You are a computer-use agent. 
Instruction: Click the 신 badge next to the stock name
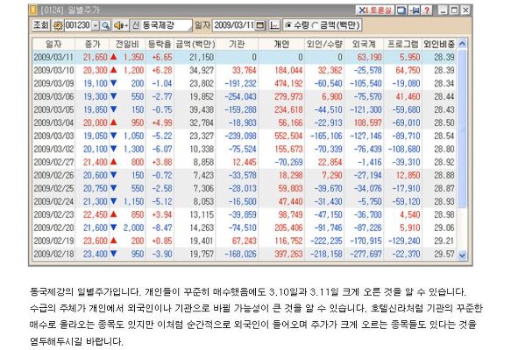tap(135, 25)
